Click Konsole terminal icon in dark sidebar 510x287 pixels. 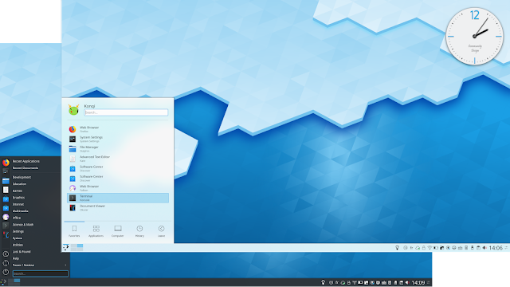(x=6, y=225)
